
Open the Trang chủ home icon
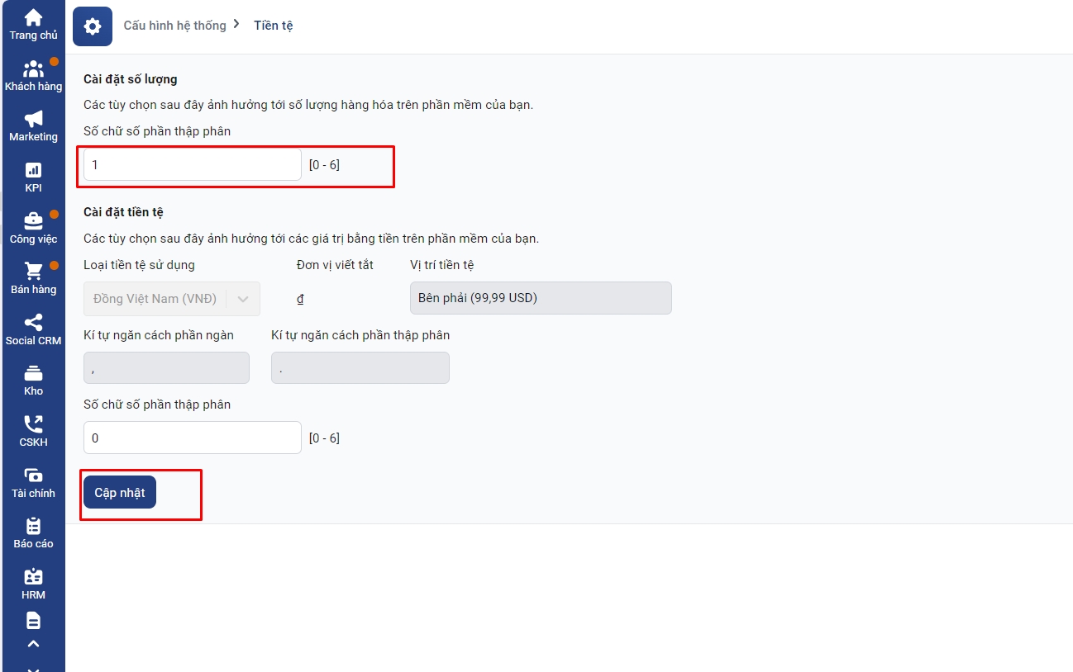(33, 18)
